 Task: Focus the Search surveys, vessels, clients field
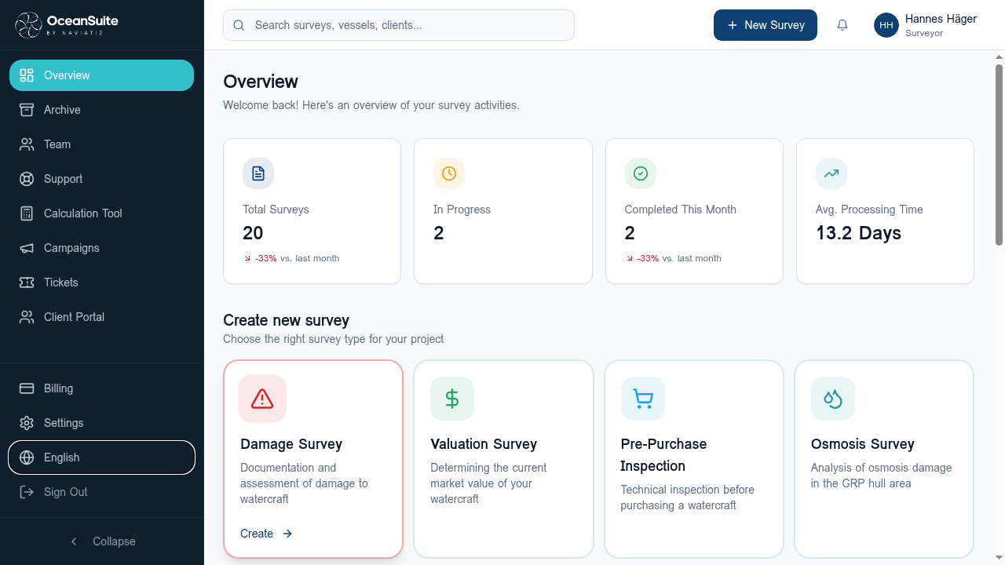[399, 25]
